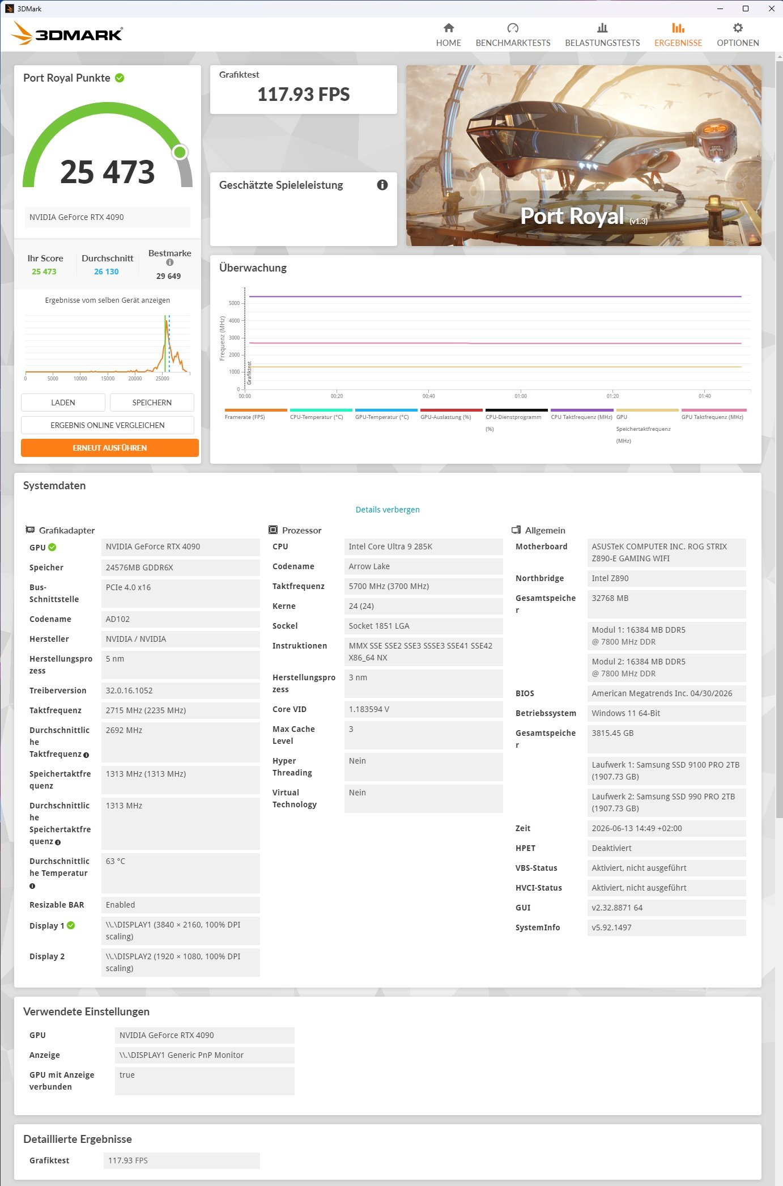Screen dimensions: 783x1186
Task: Click the 3DMark logo in the header
Action: (67, 33)
